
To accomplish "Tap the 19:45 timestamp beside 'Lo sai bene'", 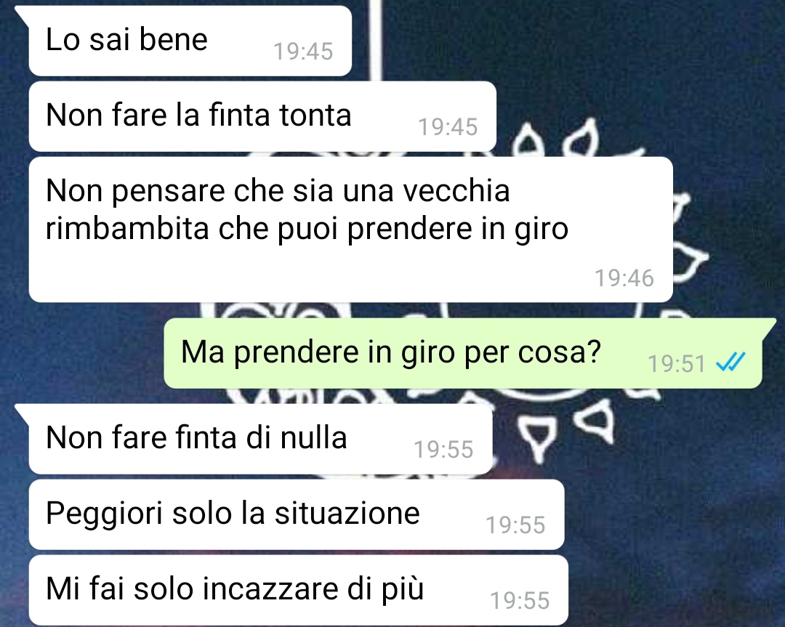I will coord(303,52).
